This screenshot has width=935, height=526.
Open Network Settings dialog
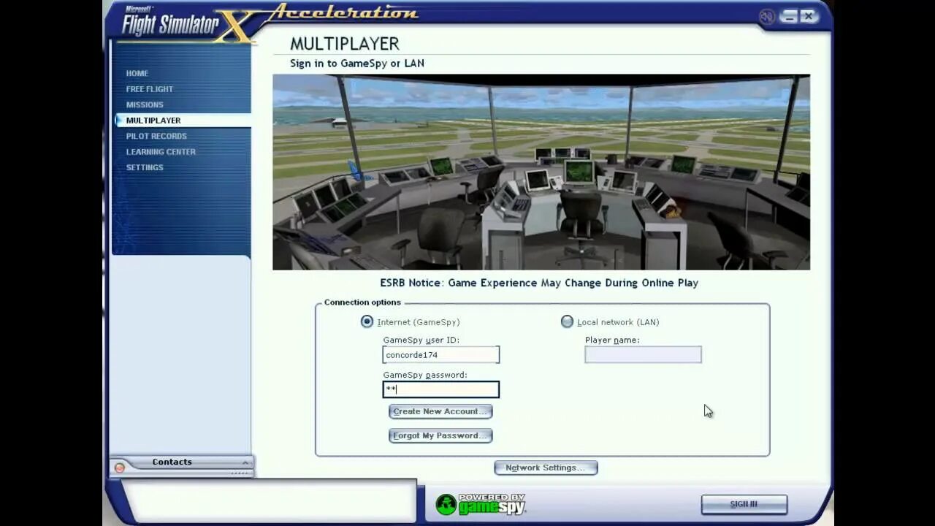(546, 468)
